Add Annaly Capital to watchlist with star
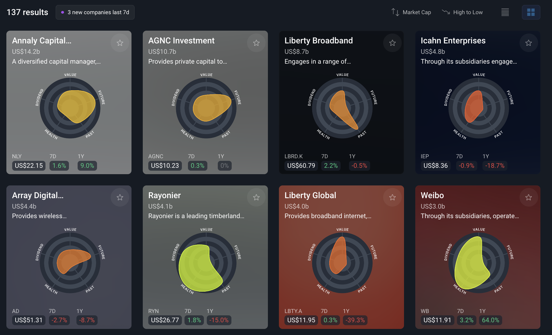This screenshot has width=552, height=335. pyautogui.click(x=120, y=43)
